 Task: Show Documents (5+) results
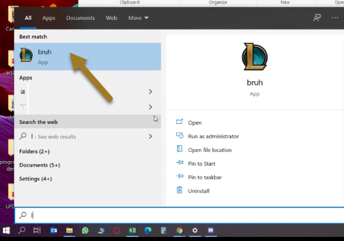click(x=40, y=165)
